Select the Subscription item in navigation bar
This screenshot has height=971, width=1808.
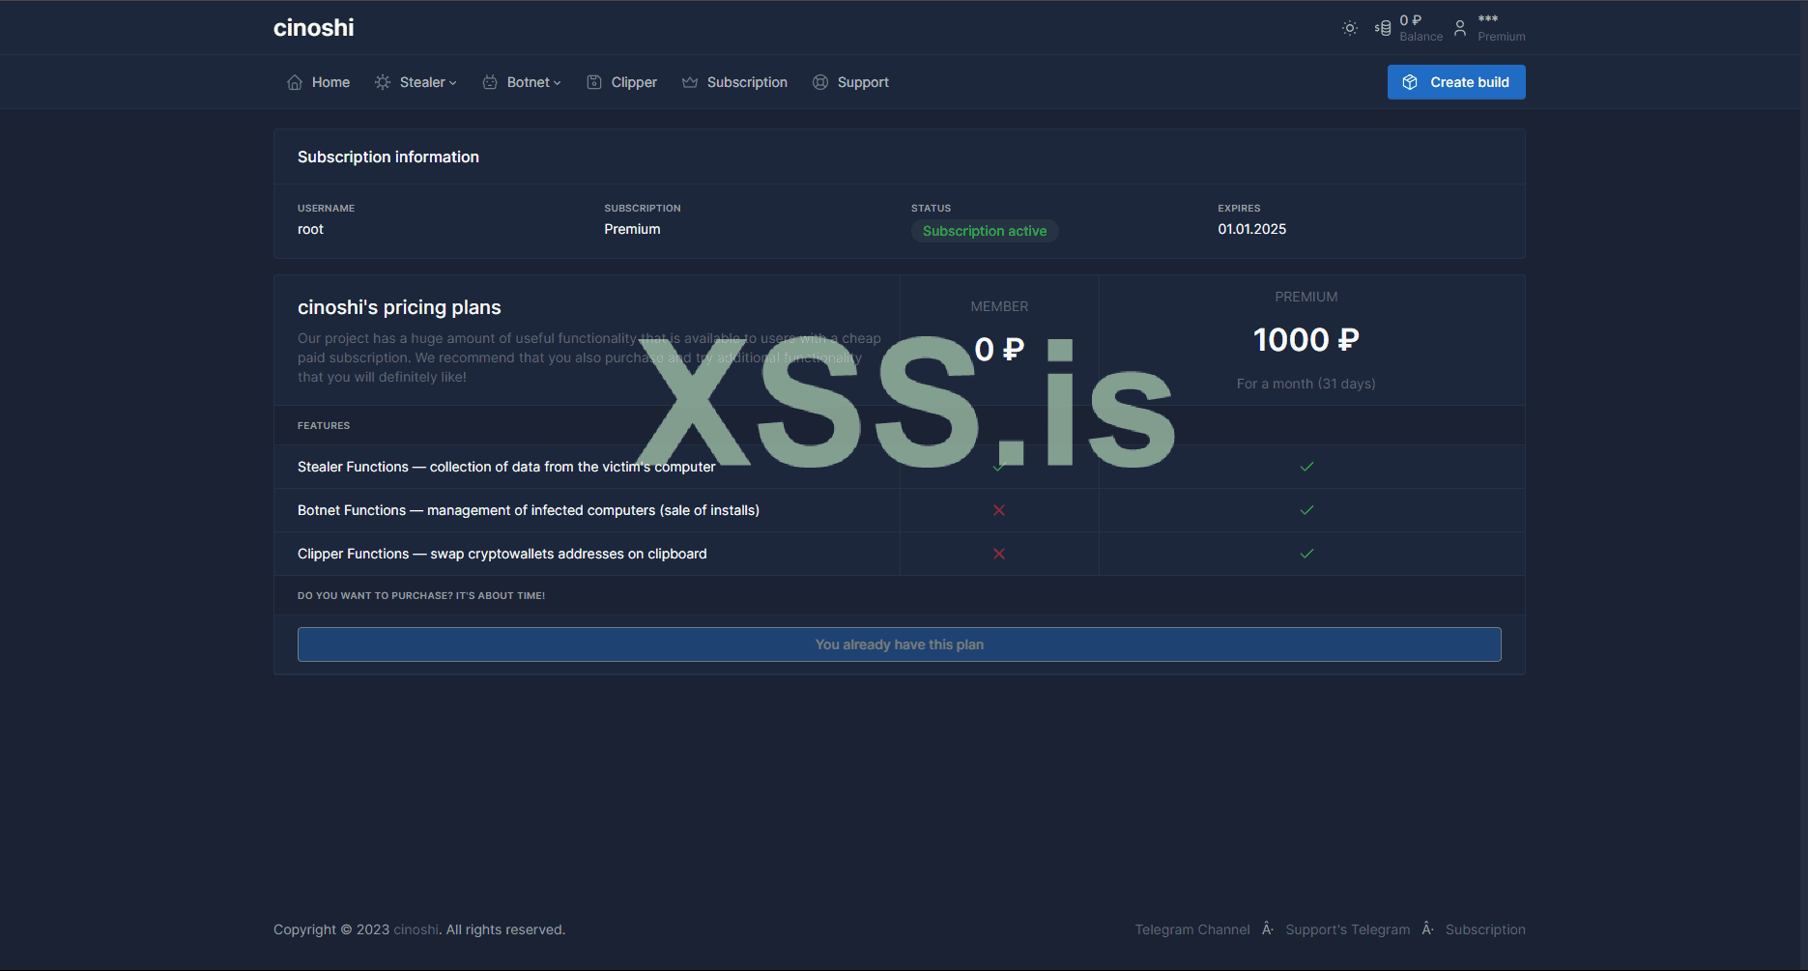[x=746, y=82]
